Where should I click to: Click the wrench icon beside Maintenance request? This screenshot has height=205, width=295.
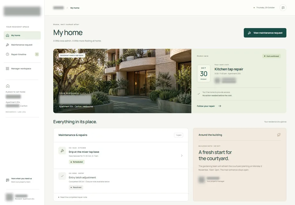(x=7, y=45)
